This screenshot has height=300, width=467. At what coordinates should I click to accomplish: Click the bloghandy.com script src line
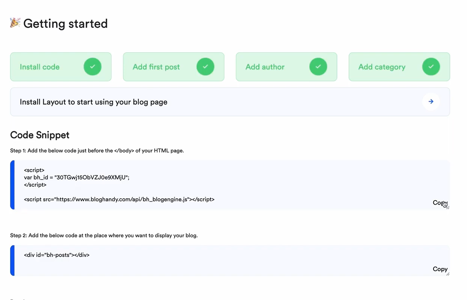coord(119,199)
